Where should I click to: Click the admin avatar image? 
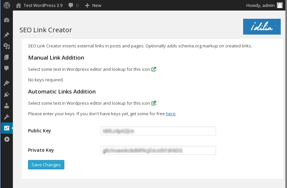tap(280, 6)
